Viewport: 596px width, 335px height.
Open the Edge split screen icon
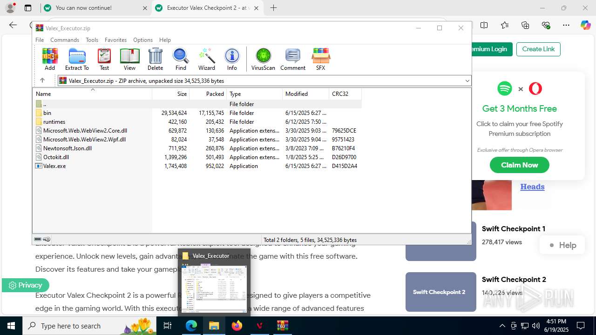click(484, 25)
